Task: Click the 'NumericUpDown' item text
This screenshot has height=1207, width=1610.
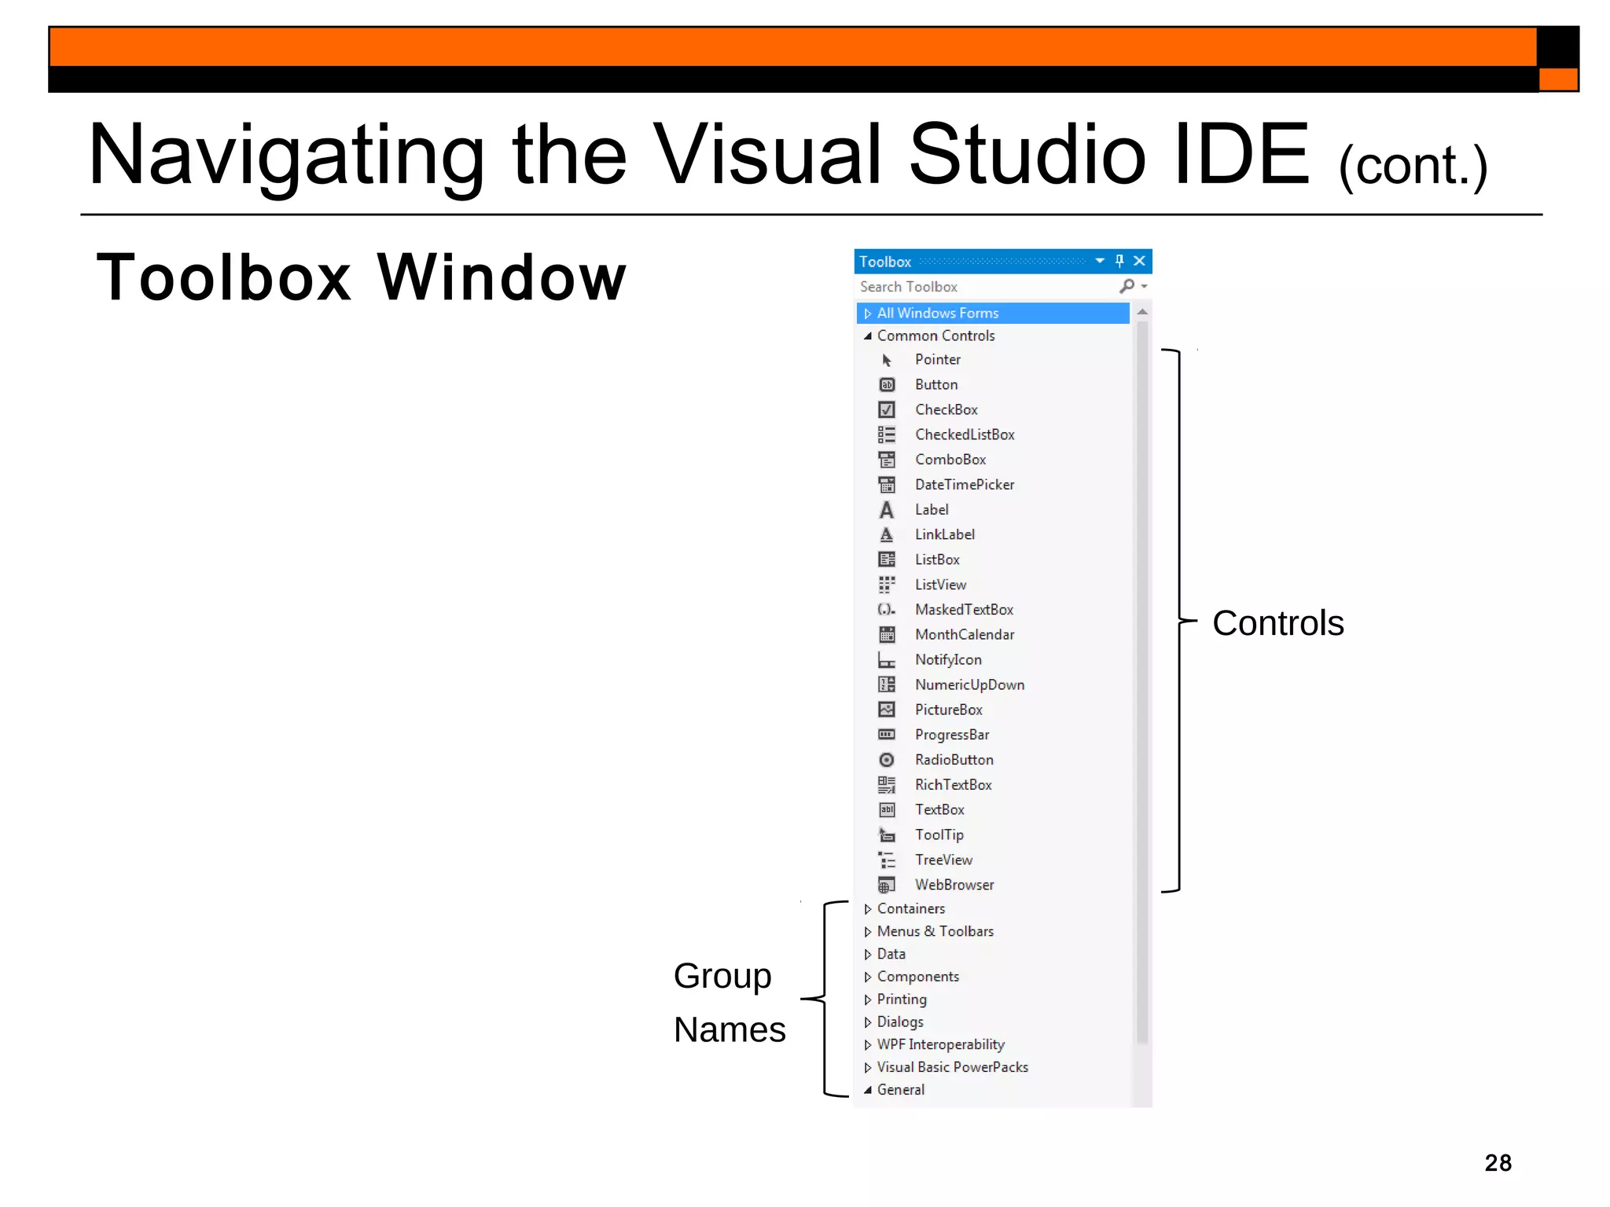Action: coord(970,685)
